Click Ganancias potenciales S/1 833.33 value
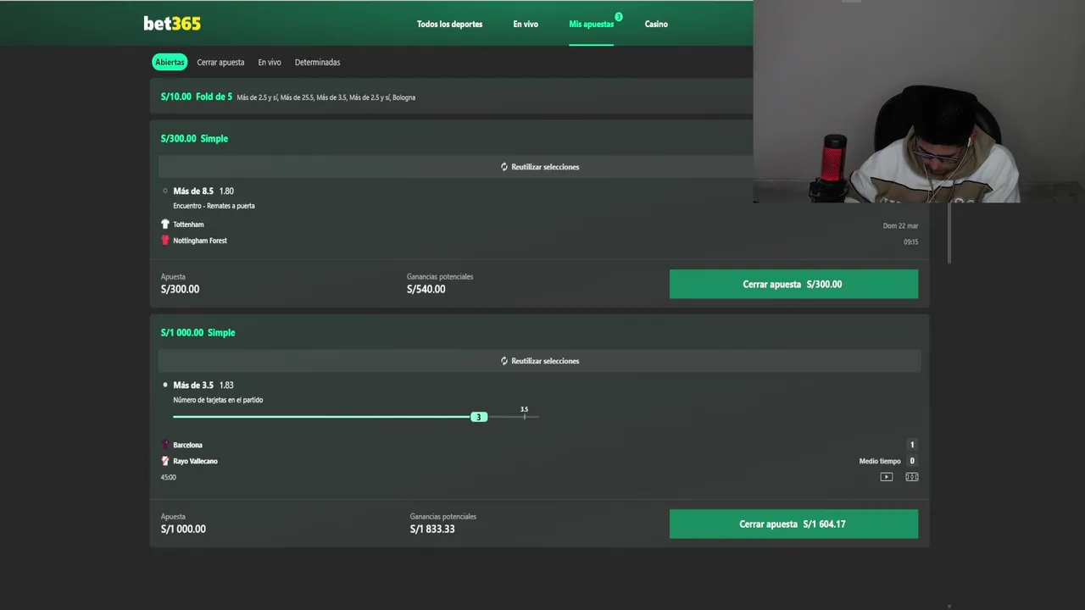Image resolution: width=1085 pixels, height=610 pixels. 432,529
